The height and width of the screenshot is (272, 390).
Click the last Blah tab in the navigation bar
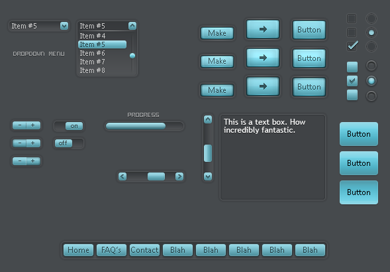[x=310, y=250]
